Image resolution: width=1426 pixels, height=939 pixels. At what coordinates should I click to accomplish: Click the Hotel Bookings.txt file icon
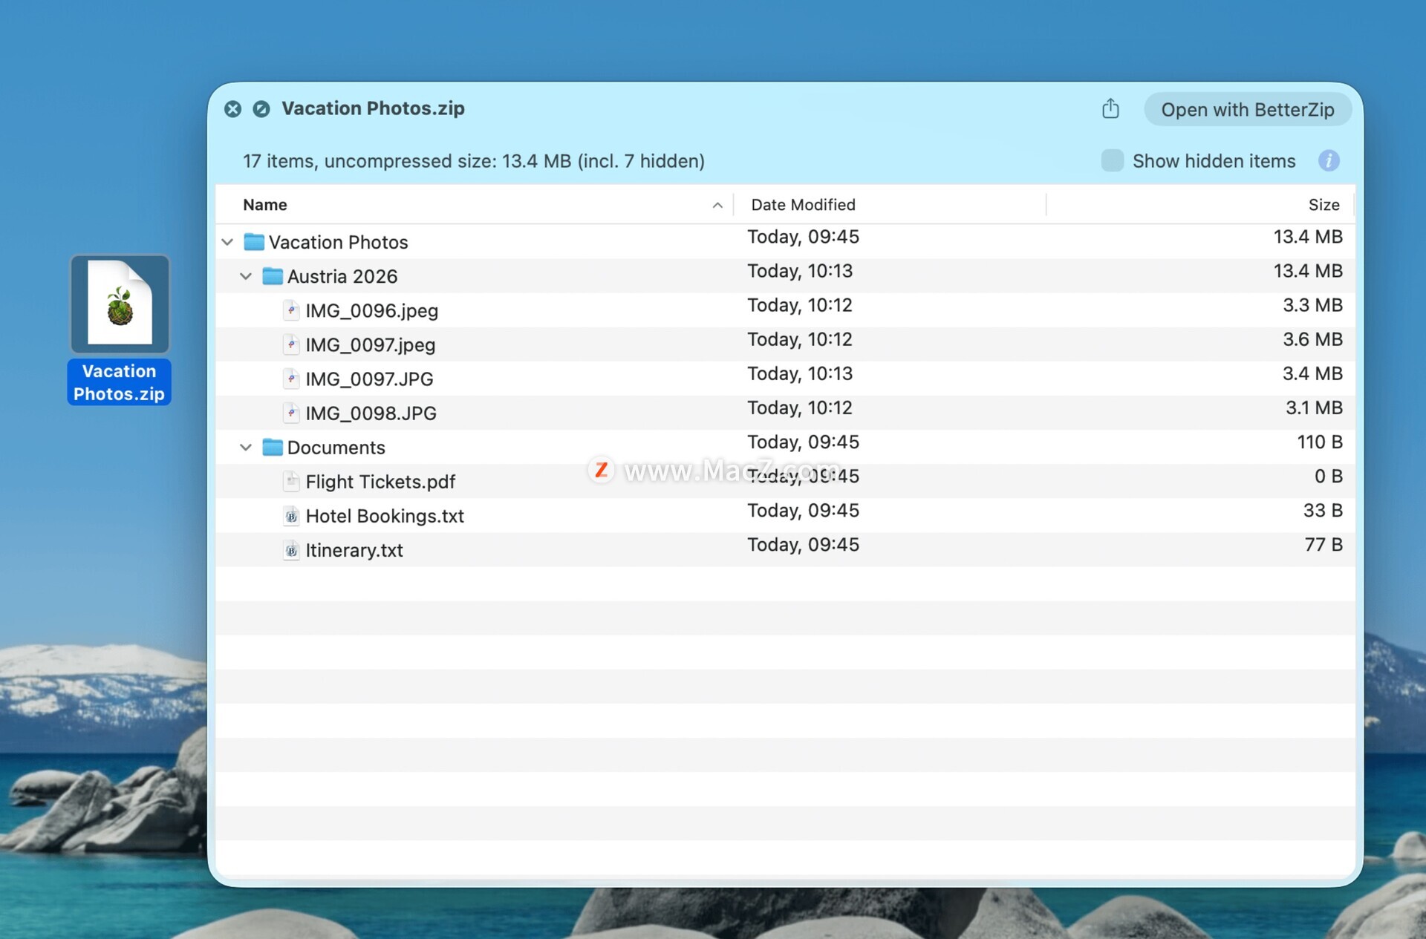(292, 516)
